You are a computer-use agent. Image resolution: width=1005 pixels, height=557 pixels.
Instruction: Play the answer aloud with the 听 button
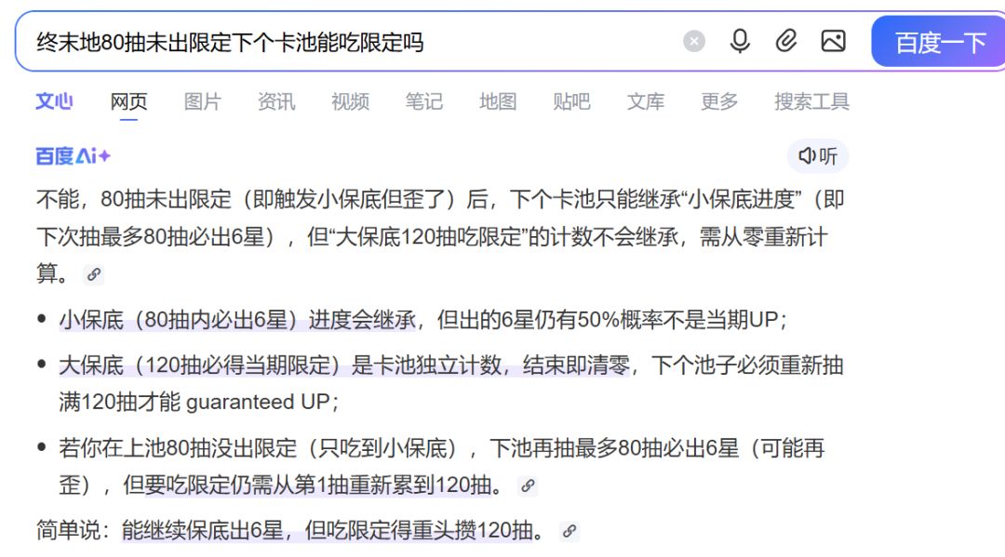point(818,155)
